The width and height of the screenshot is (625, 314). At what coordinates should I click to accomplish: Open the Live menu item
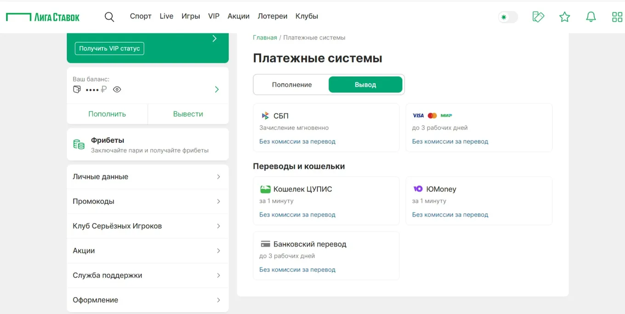[x=166, y=16]
